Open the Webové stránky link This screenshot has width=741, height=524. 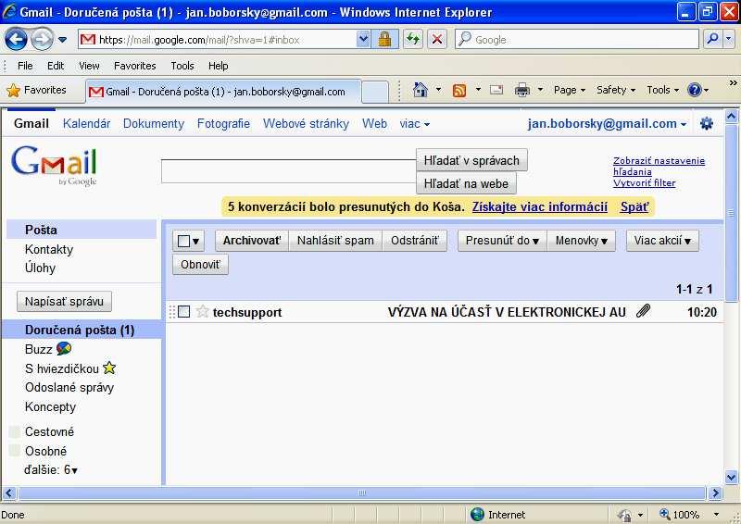coord(306,124)
